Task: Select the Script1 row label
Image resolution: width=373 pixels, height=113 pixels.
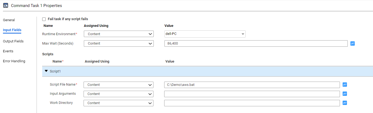Action: click(x=55, y=71)
